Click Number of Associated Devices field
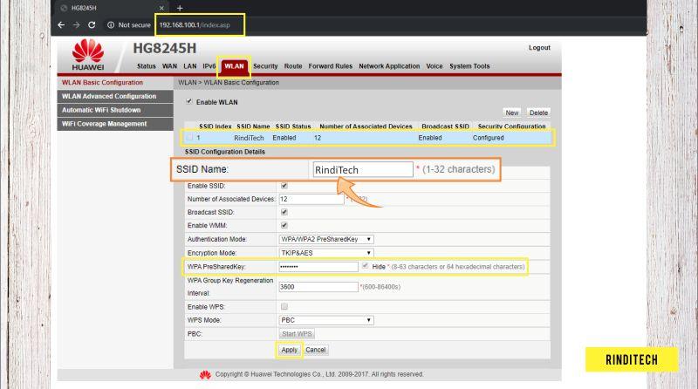Screen dimensions: 698x389 pyautogui.click(x=311, y=199)
